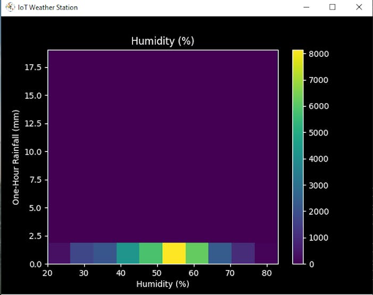Click the teal histogram bin near 42% humidity
Image resolution: width=373 pixels, height=295 pixels.
point(128,253)
